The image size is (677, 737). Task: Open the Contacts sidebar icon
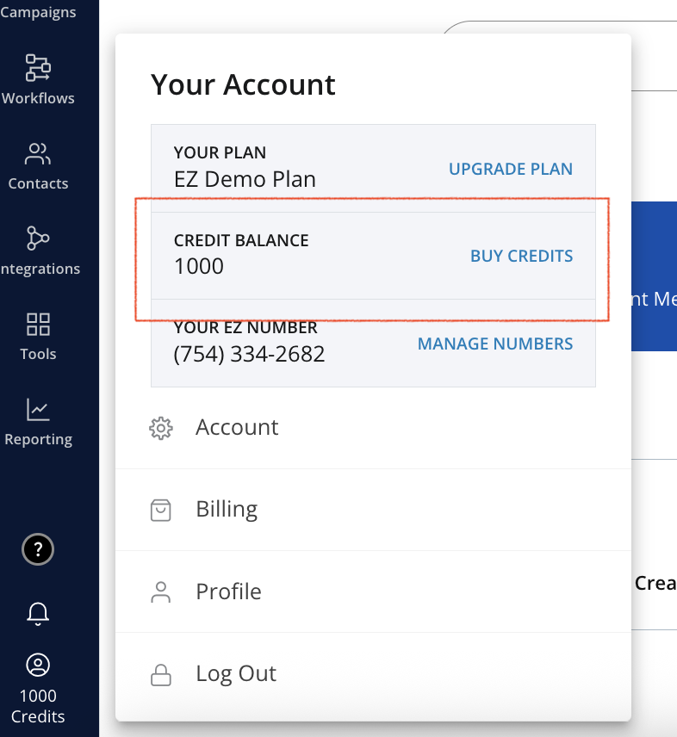pos(38,154)
